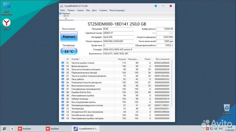Click the Raw-значения column header
This screenshot has height=132, width=236.
pos(162,59)
